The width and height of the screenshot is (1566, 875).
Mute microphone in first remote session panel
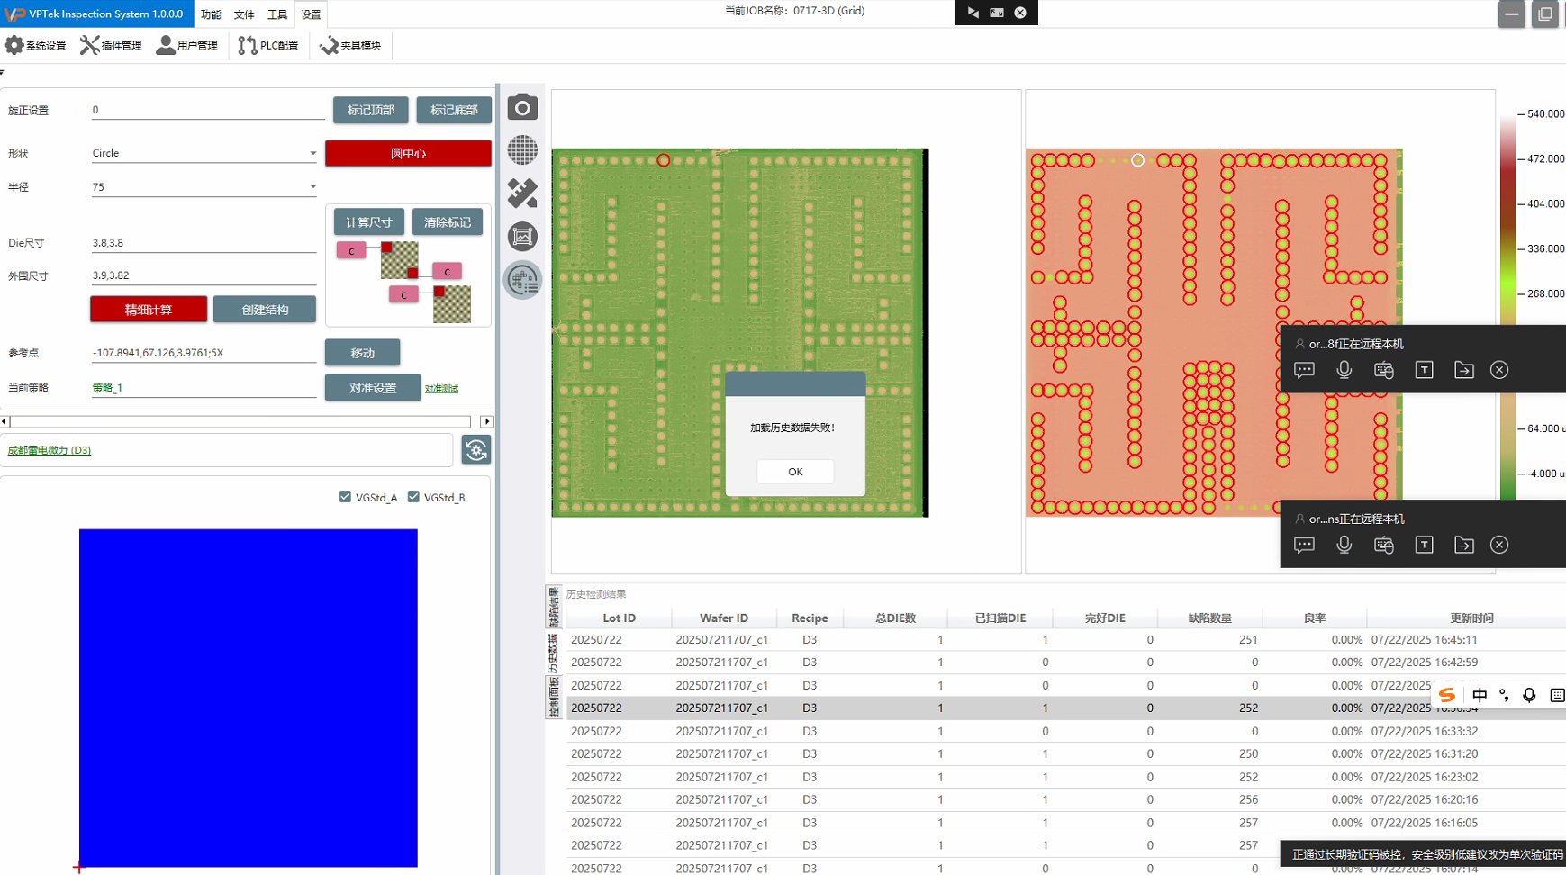1344,370
